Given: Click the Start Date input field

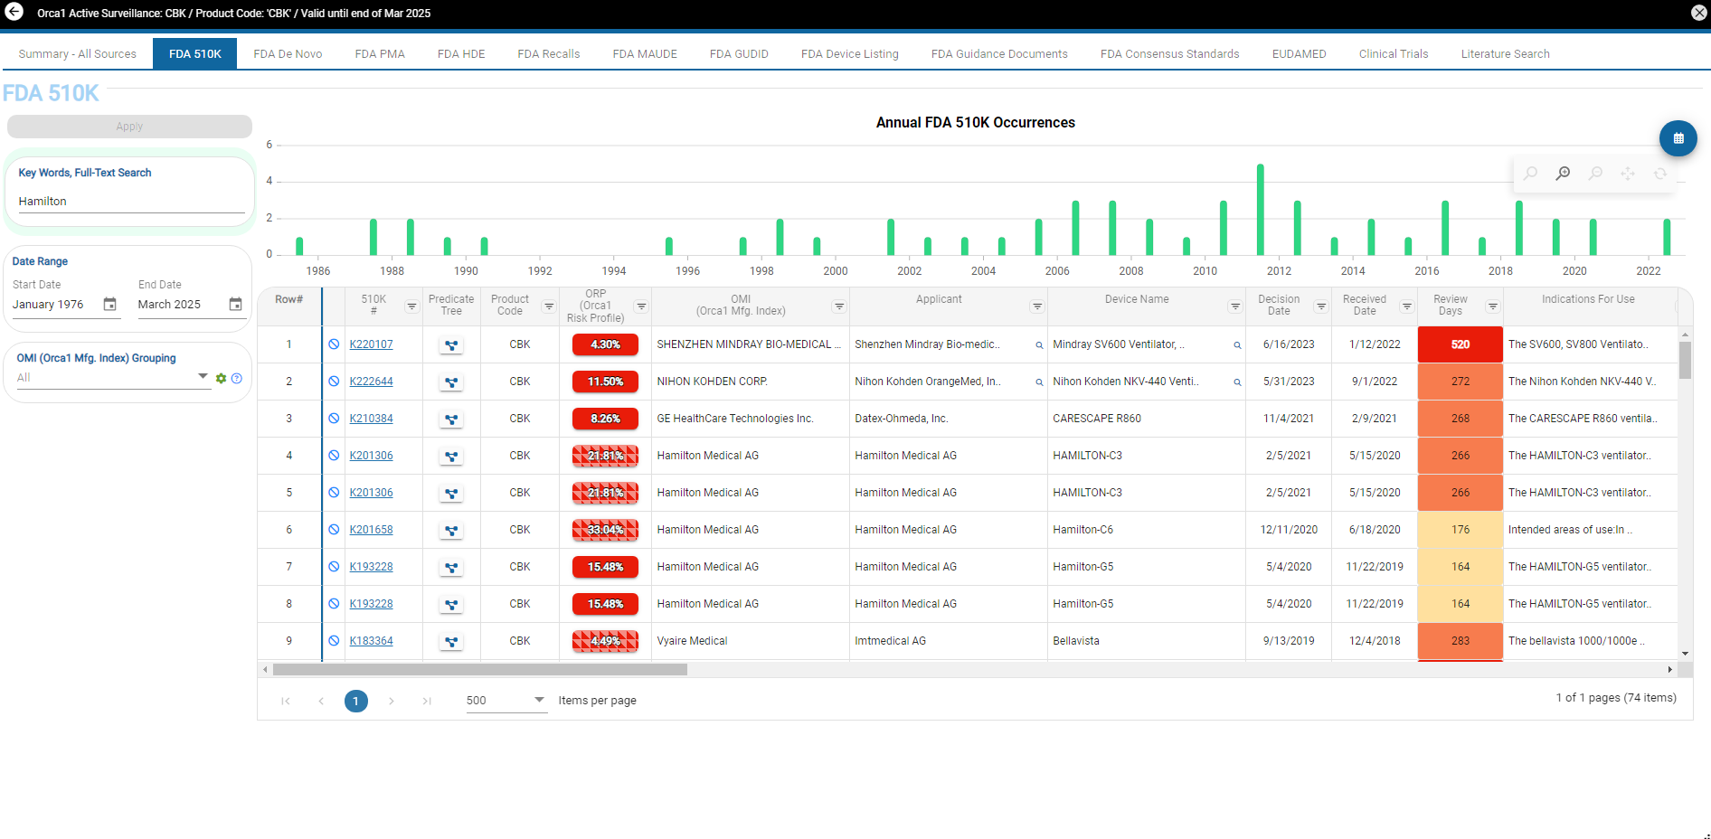Looking at the screenshot, I should pos(57,305).
